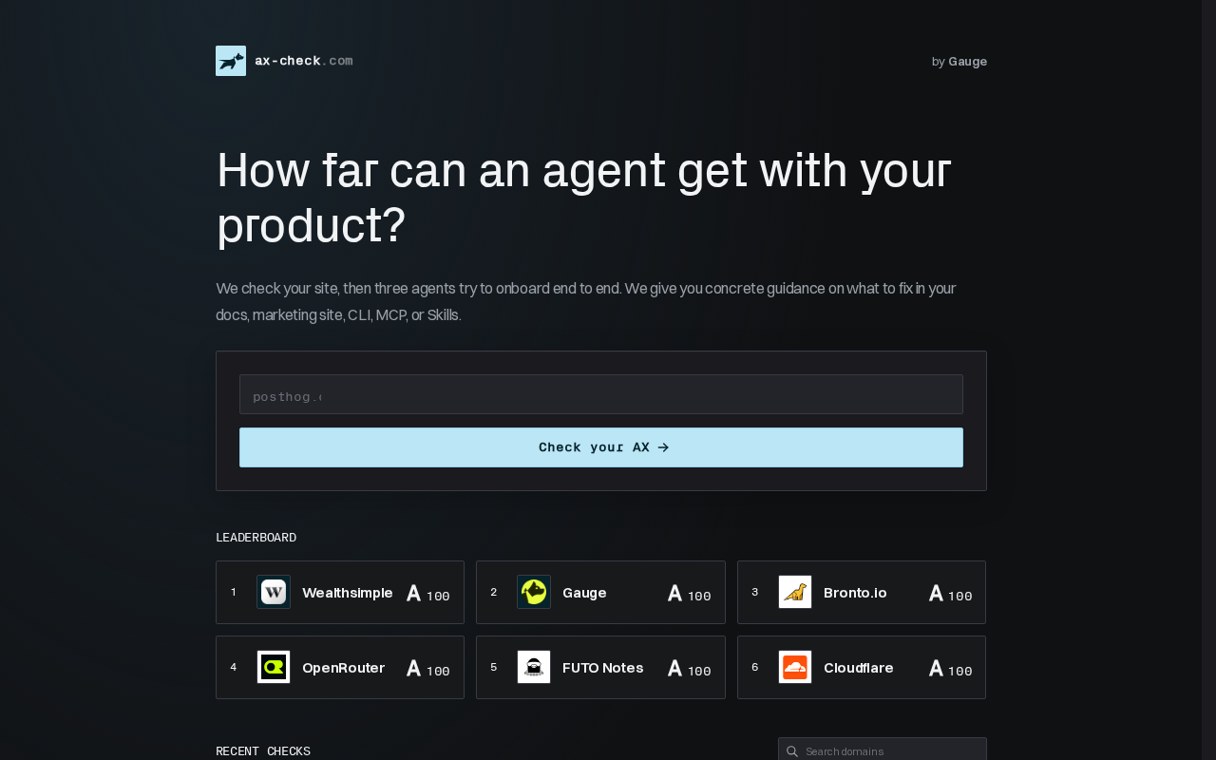
Task: Click the A grade badge in Gauge card
Action: tap(674, 593)
